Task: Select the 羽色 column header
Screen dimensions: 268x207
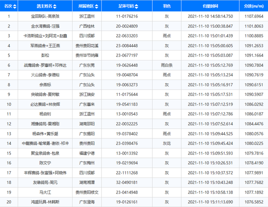Action: click(167, 7)
